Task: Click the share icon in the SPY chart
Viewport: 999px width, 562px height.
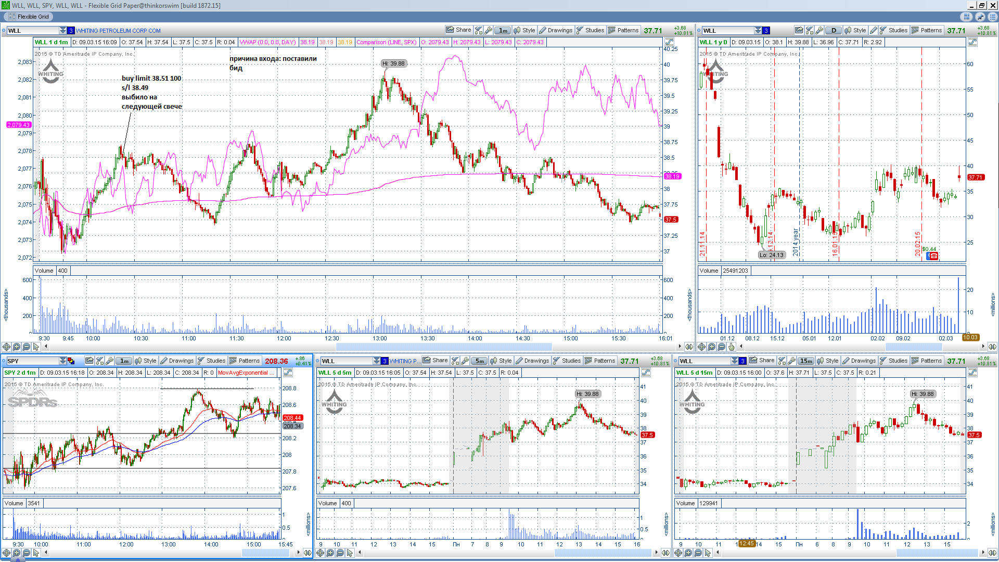Action: [x=89, y=361]
